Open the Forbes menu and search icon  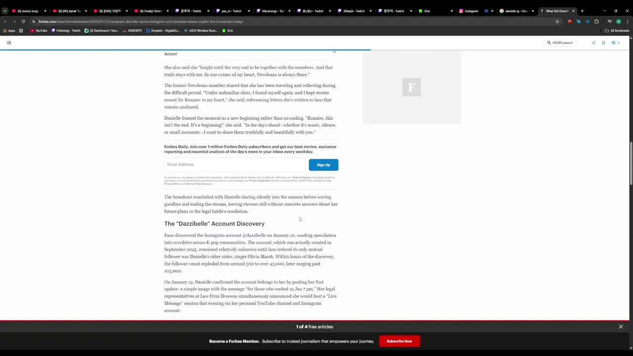[x=9, y=43]
